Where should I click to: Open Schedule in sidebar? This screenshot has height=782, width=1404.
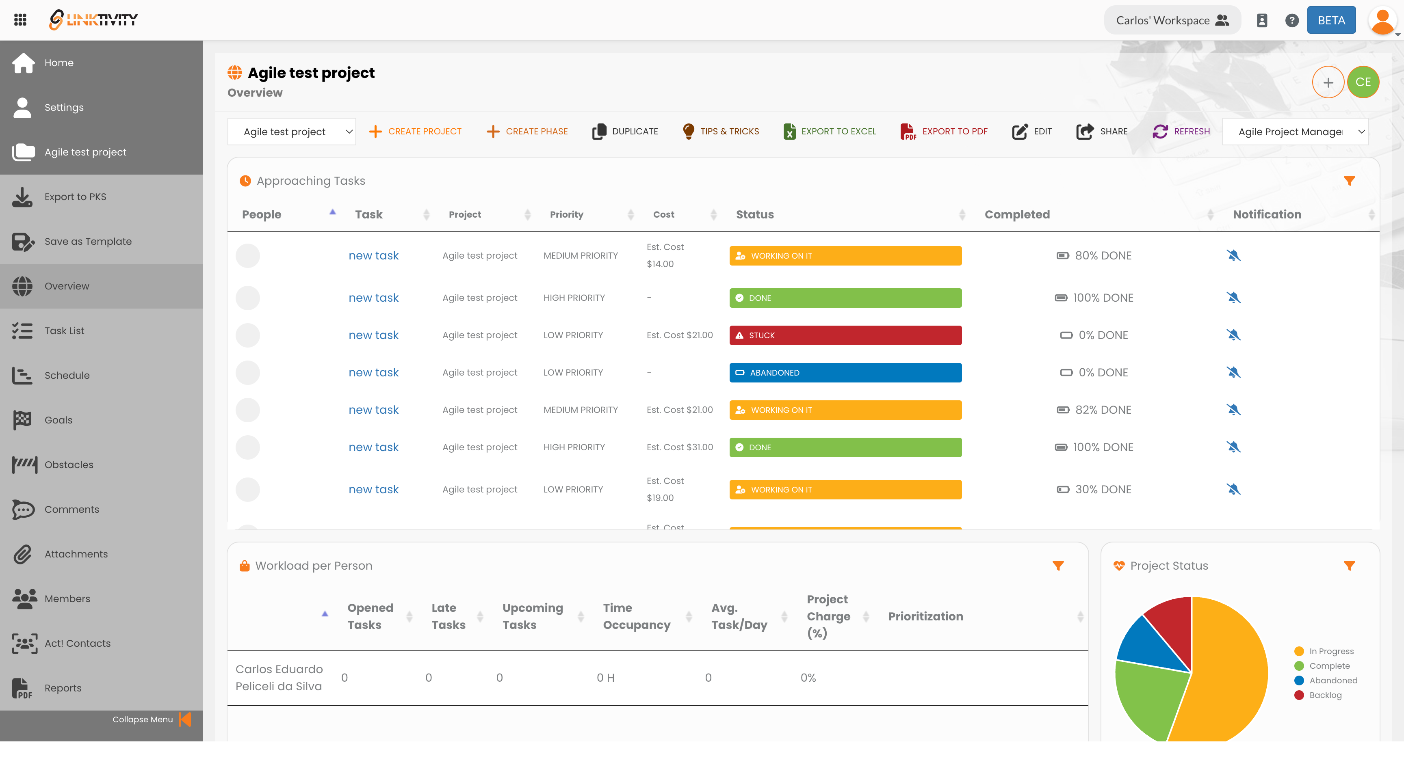(x=102, y=375)
